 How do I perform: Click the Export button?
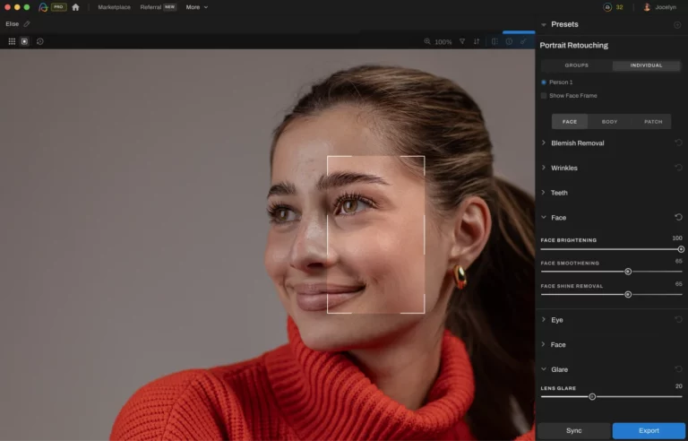(x=649, y=430)
